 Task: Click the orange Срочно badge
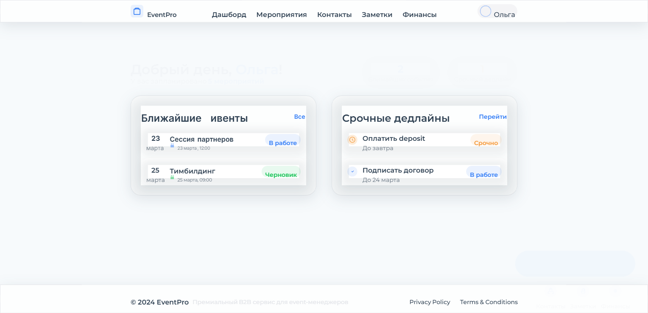[486, 143]
